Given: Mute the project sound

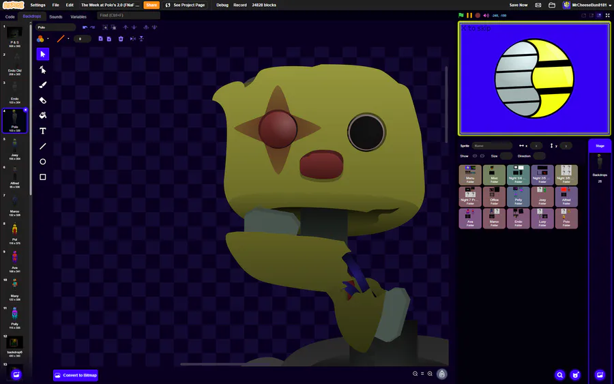Looking at the screenshot, I should [486, 15].
